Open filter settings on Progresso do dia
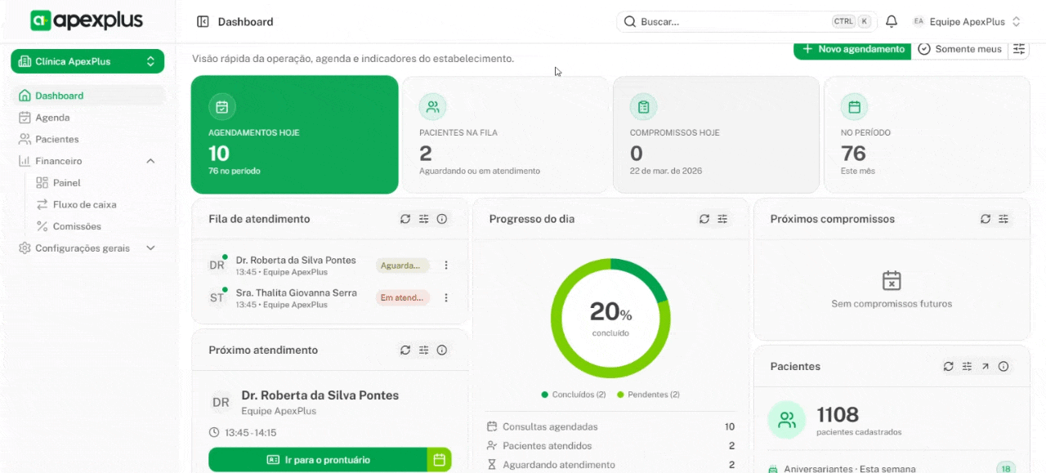 [x=722, y=219]
